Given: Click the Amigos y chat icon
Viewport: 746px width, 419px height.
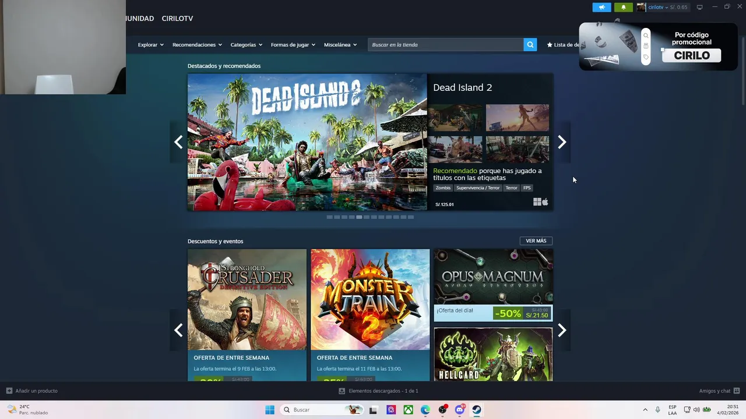Looking at the screenshot, I should click(737, 391).
